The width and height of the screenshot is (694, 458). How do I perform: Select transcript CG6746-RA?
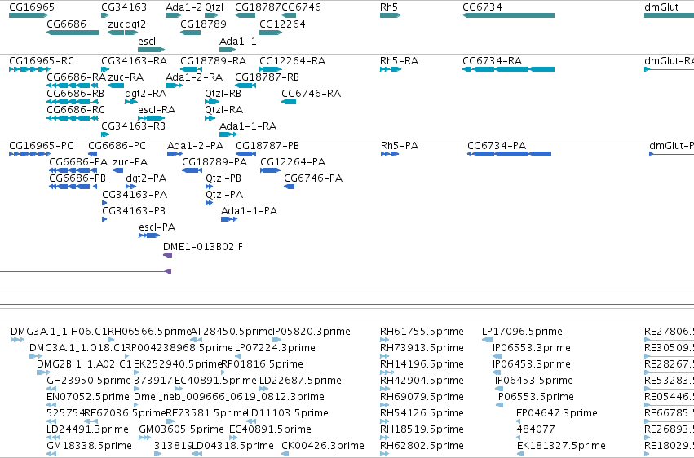pyautogui.click(x=312, y=94)
